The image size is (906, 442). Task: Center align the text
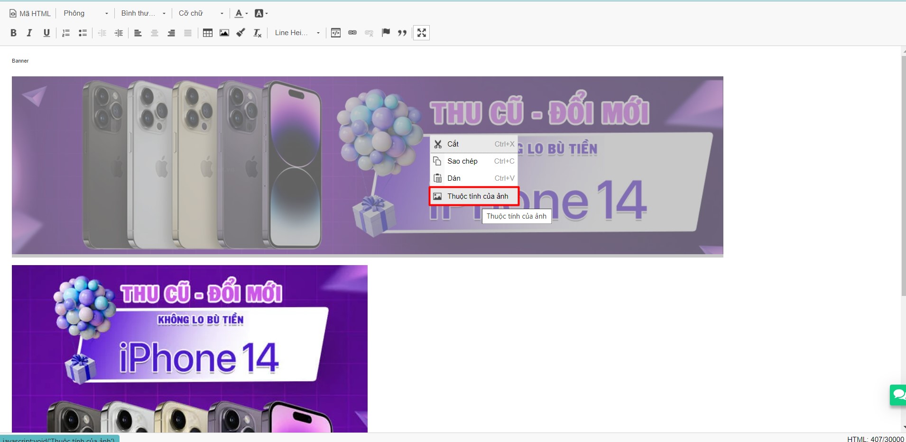155,33
